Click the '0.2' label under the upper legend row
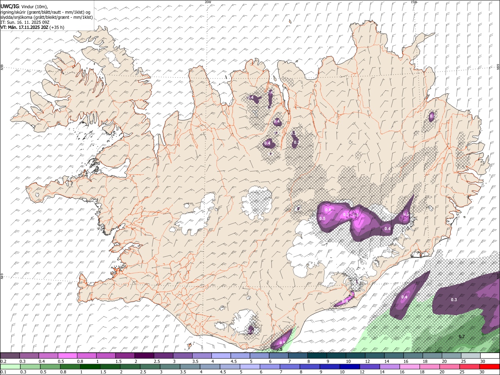Viewport: 500px width, 375px height. (x=3, y=361)
